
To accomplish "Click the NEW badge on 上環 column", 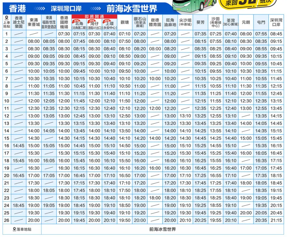I will [106, 21].
